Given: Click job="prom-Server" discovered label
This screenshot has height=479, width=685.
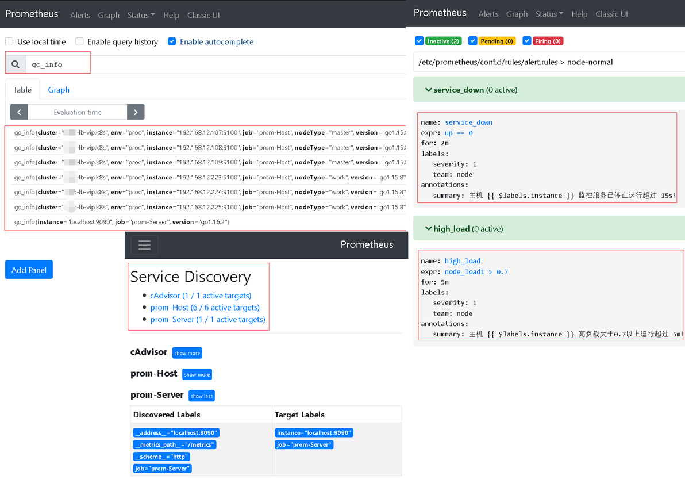Looking at the screenshot, I should coord(162,469).
